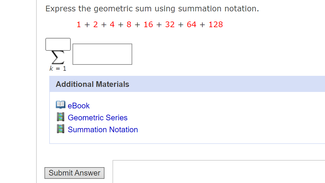Click the film-strip icon beside Geometric Series
This screenshot has width=325, height=183.
click(61, 117)
